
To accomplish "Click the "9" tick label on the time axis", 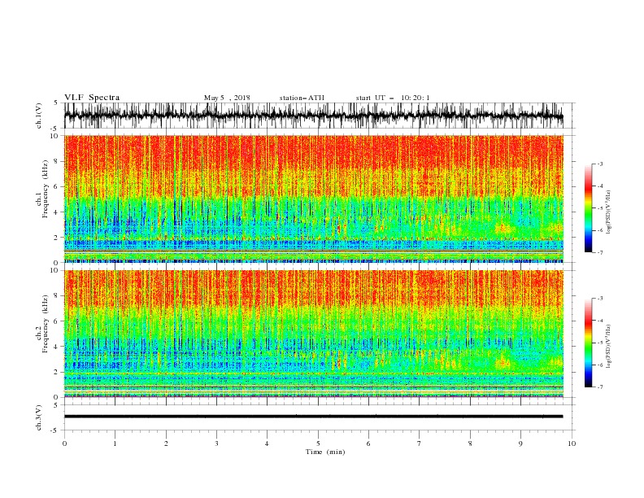I will coord(520,443).
